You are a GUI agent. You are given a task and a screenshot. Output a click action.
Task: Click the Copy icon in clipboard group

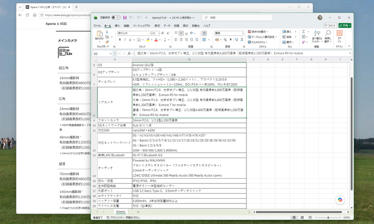pyautogui.click(x=107, y=37)
